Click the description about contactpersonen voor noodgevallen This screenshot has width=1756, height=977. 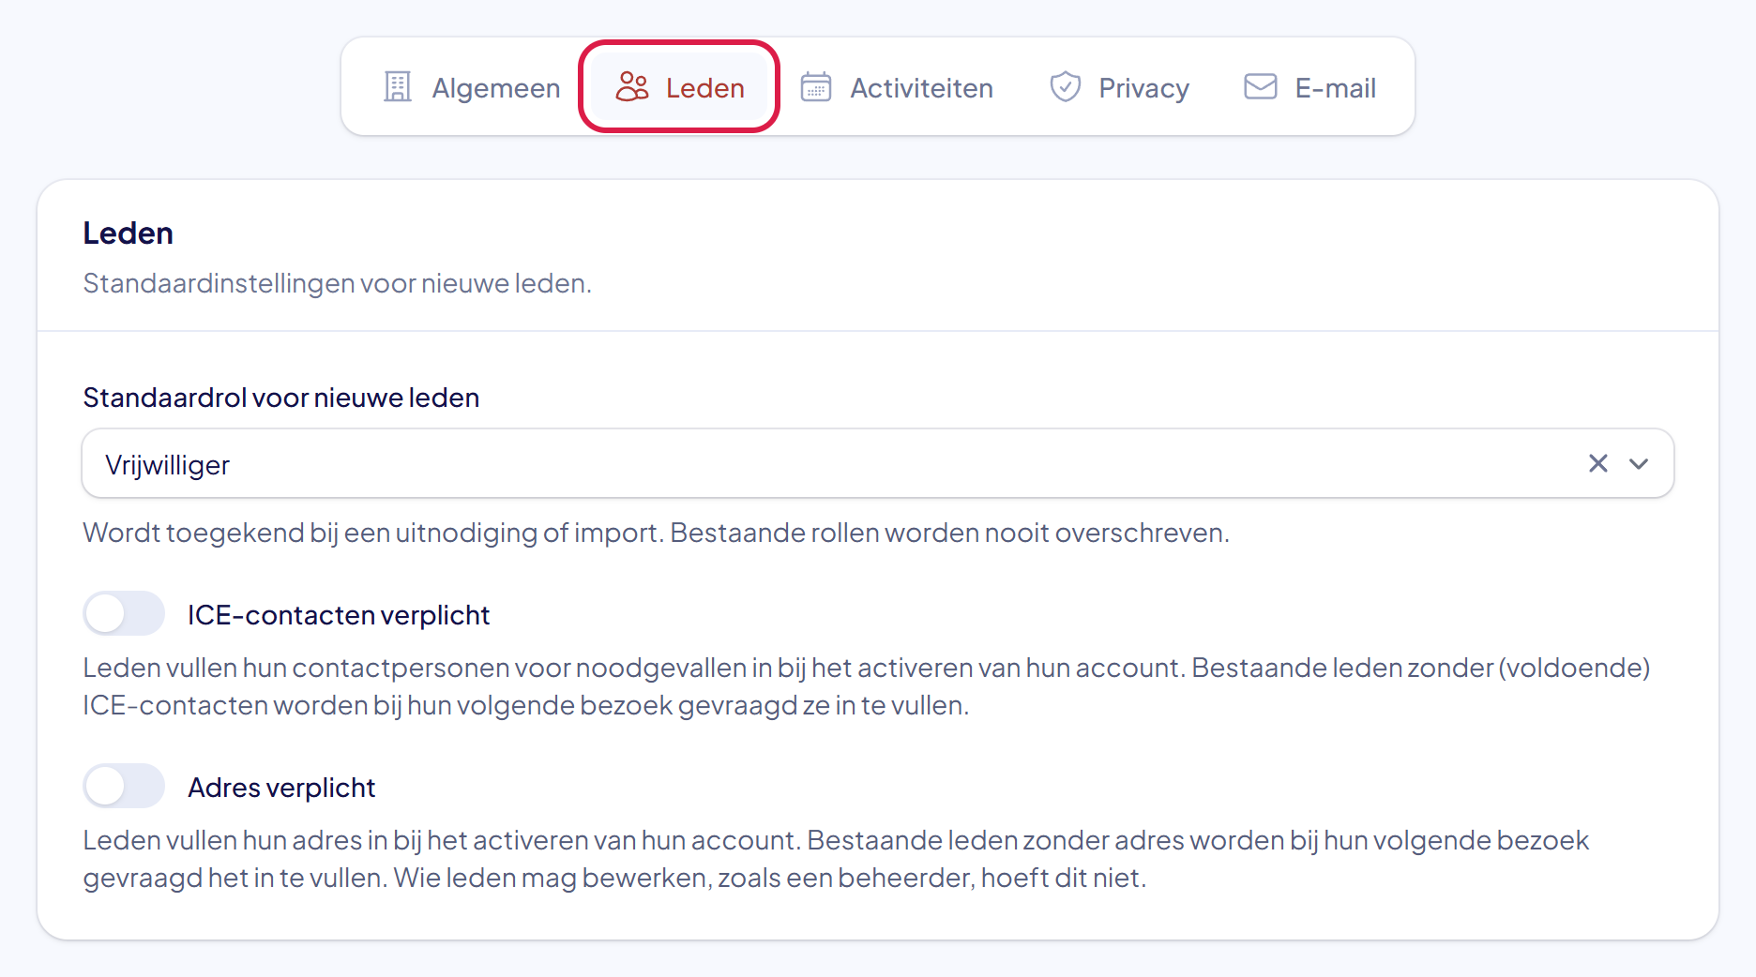[x=867, y=686]
